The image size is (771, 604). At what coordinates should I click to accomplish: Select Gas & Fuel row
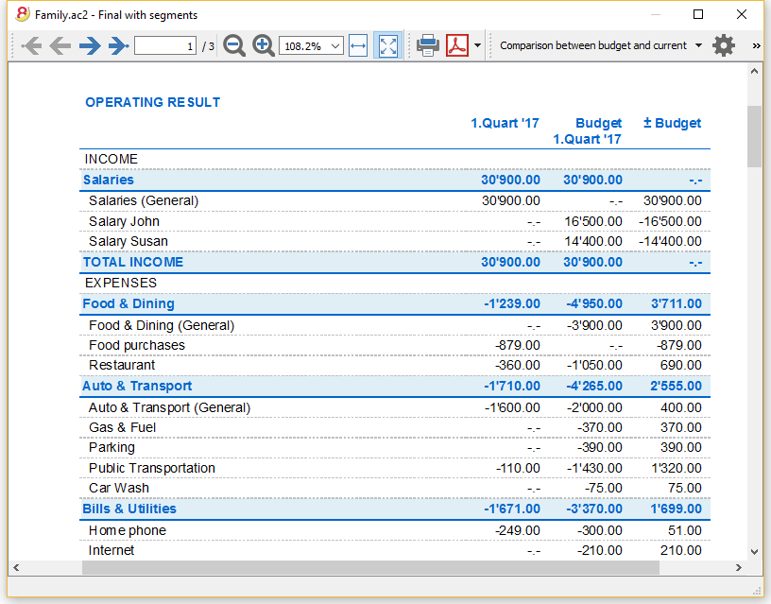(x=395, y=427)
